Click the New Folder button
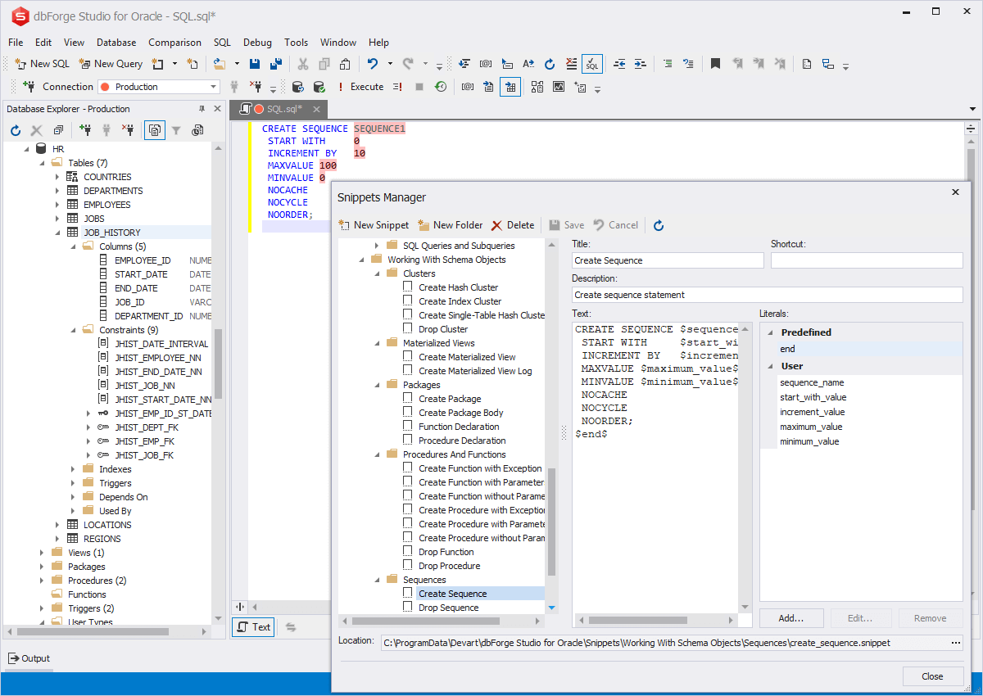 pyautogui.click(x=450, y=225)
